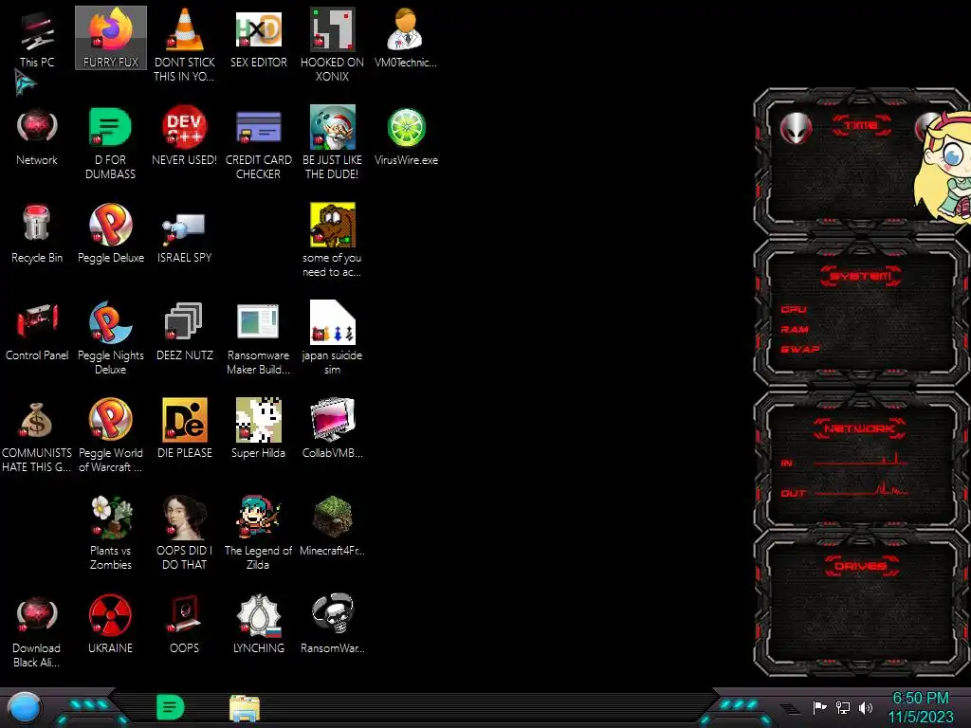Open the pixel dog icon 'some of you need'
This screenshot has width=971, height=728.
(x=332, y=240)
